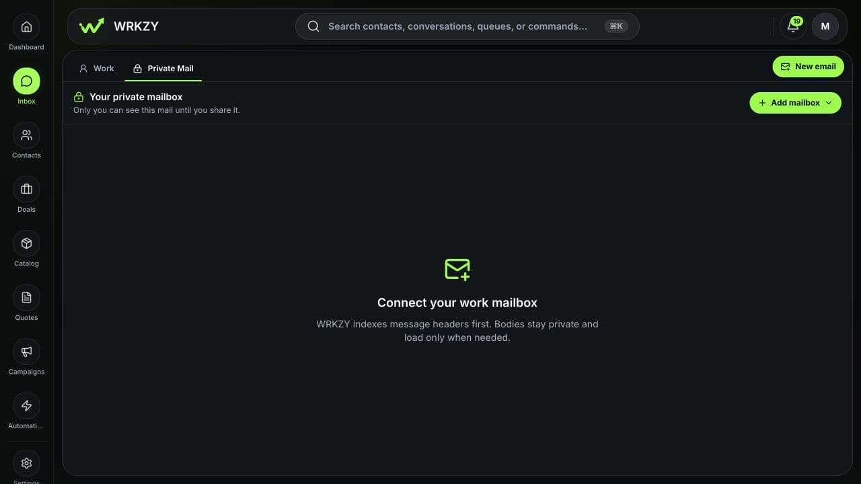Expand the Add mailbox dropdown
Viewport: 861px width, 484px height.
click(x=795, y=103)
